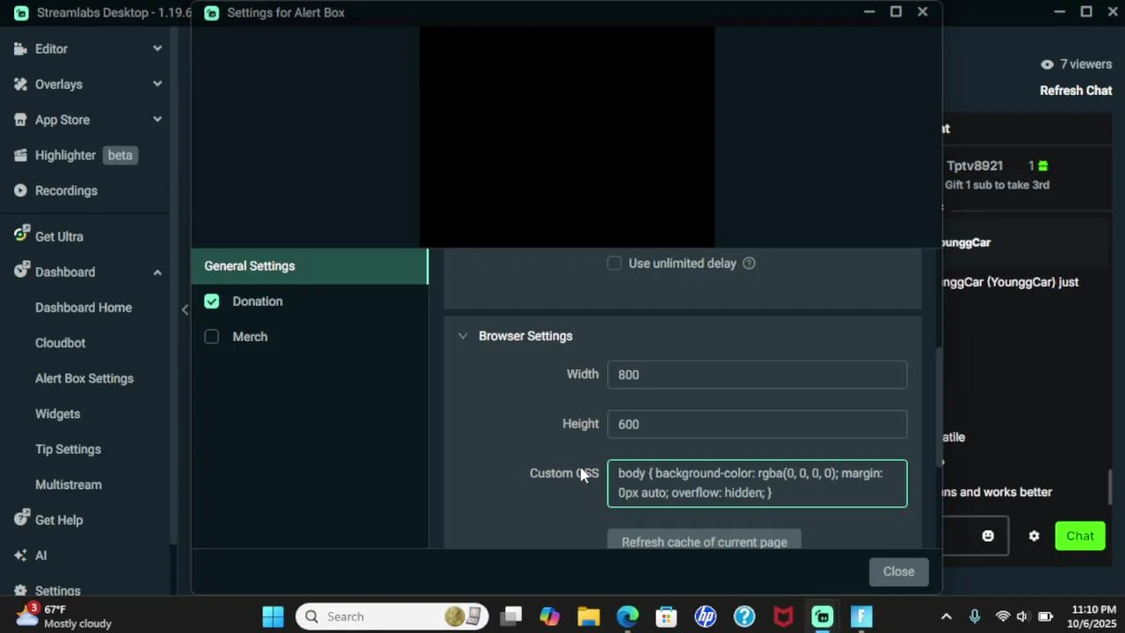Click the Editor icon in the sidebar
This screenshot has width=1125, height=633.
(21, 49)
